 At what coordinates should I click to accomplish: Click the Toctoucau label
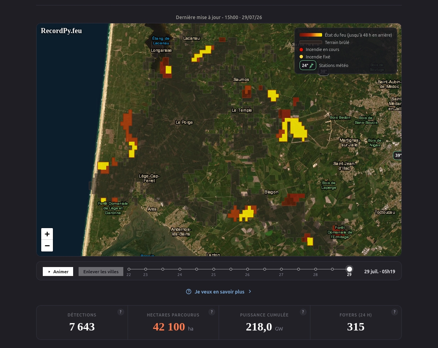tap(385, 212)
